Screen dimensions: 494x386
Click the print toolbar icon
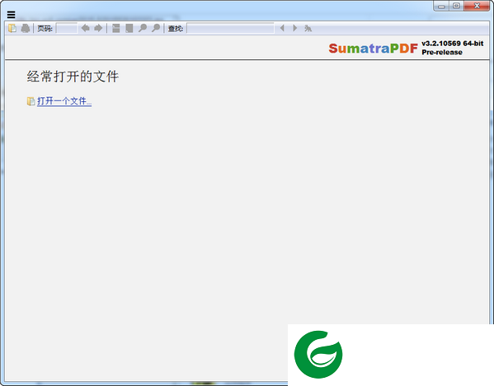26,28
